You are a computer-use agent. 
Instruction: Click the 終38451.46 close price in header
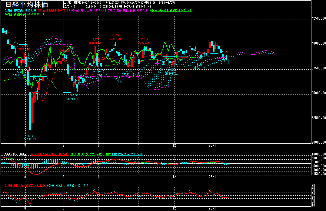[x=143, y=7]
